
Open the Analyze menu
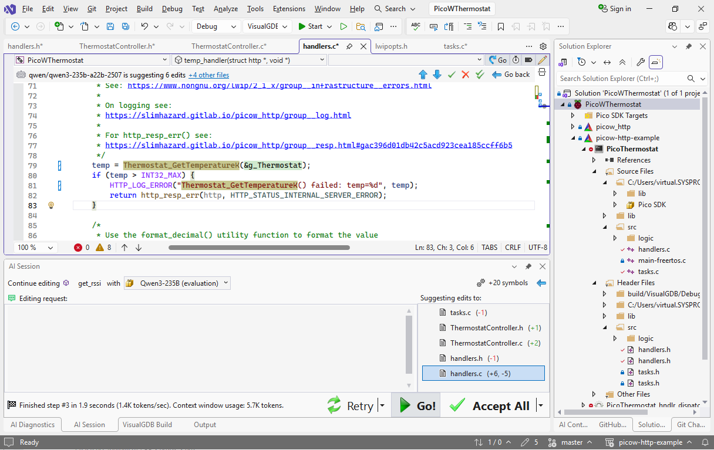[x=225, y=9]
